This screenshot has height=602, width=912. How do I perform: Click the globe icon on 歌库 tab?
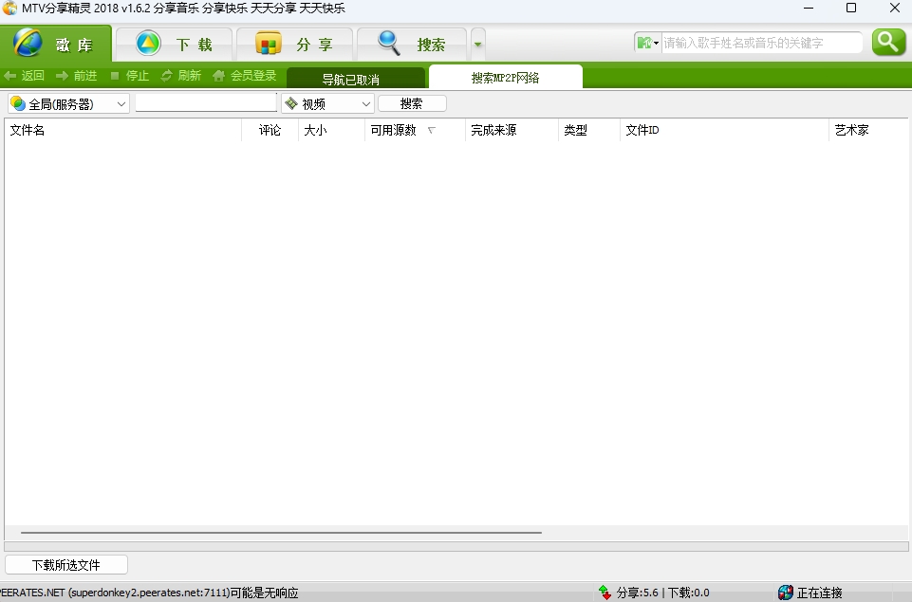coord(28,43)
